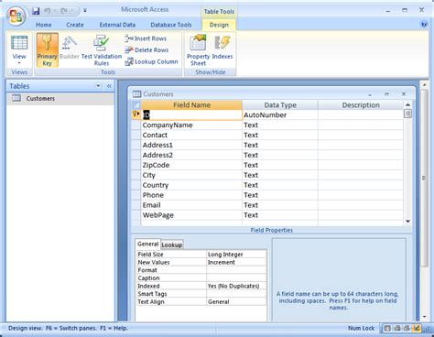Click the Lookup Column command

(151, 61)
